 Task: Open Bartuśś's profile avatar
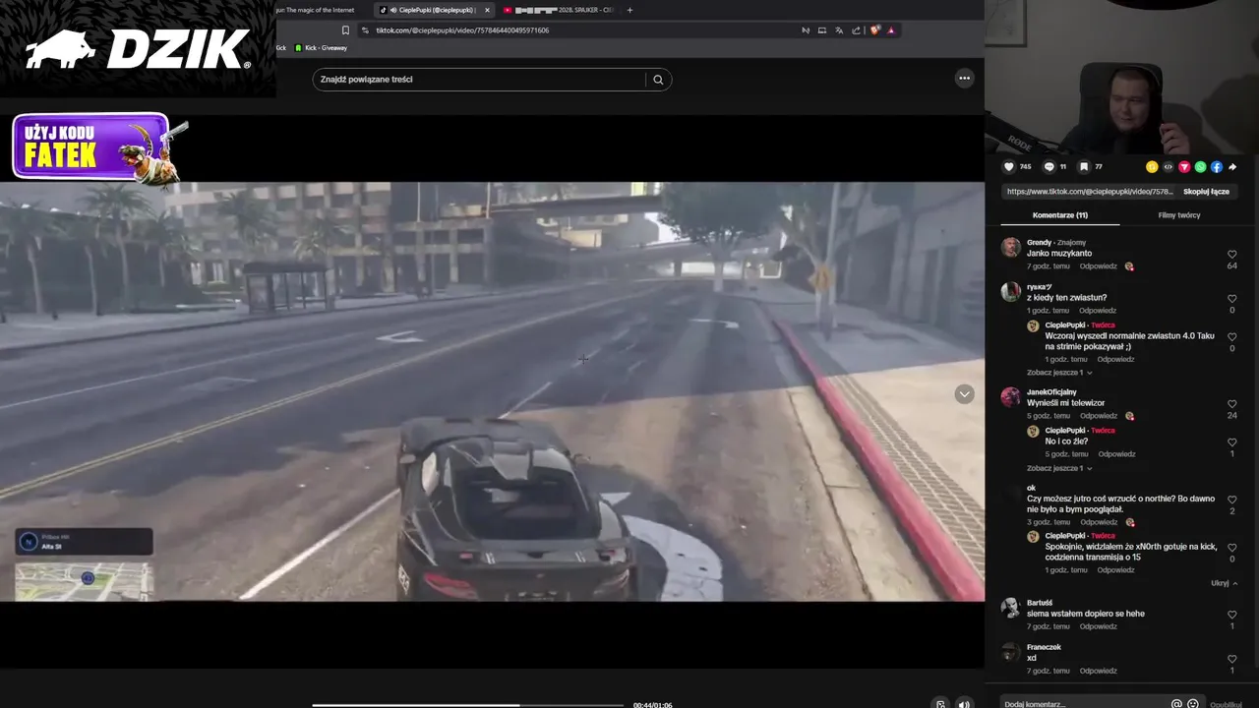[1010, 608]
